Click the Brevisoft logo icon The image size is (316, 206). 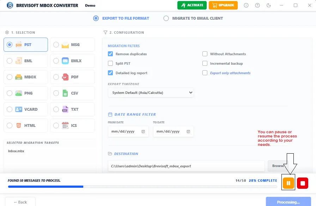click(10, 5)
